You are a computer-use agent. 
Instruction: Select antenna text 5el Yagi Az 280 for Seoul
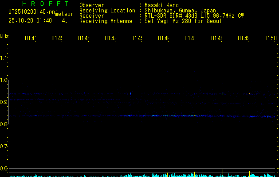pos(183,21)
